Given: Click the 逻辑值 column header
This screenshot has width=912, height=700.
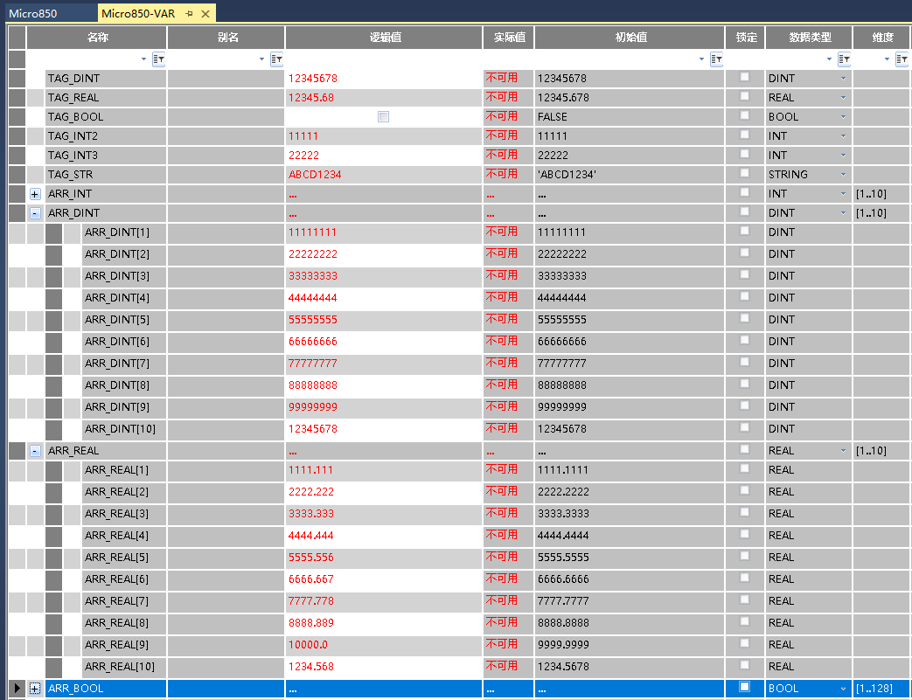Looking at the screenshot, I should (x=384, y=38).
